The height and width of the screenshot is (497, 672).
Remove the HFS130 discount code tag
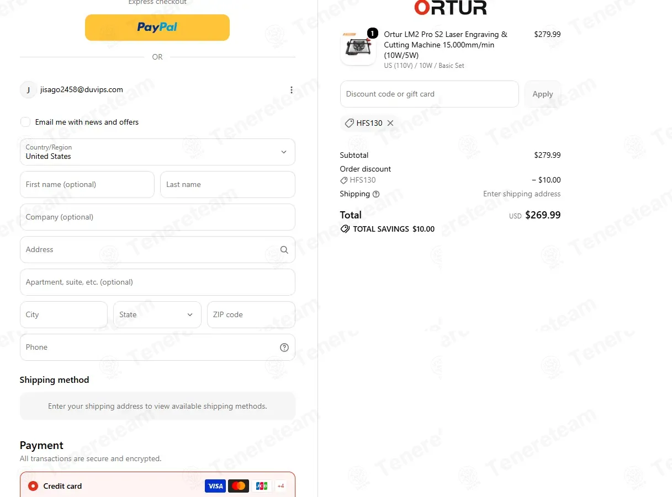(390, 123)
